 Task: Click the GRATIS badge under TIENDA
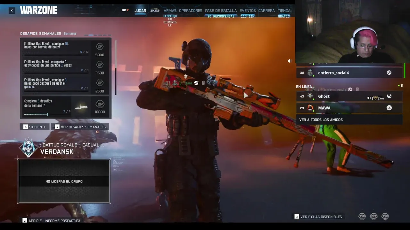[284, 16]
